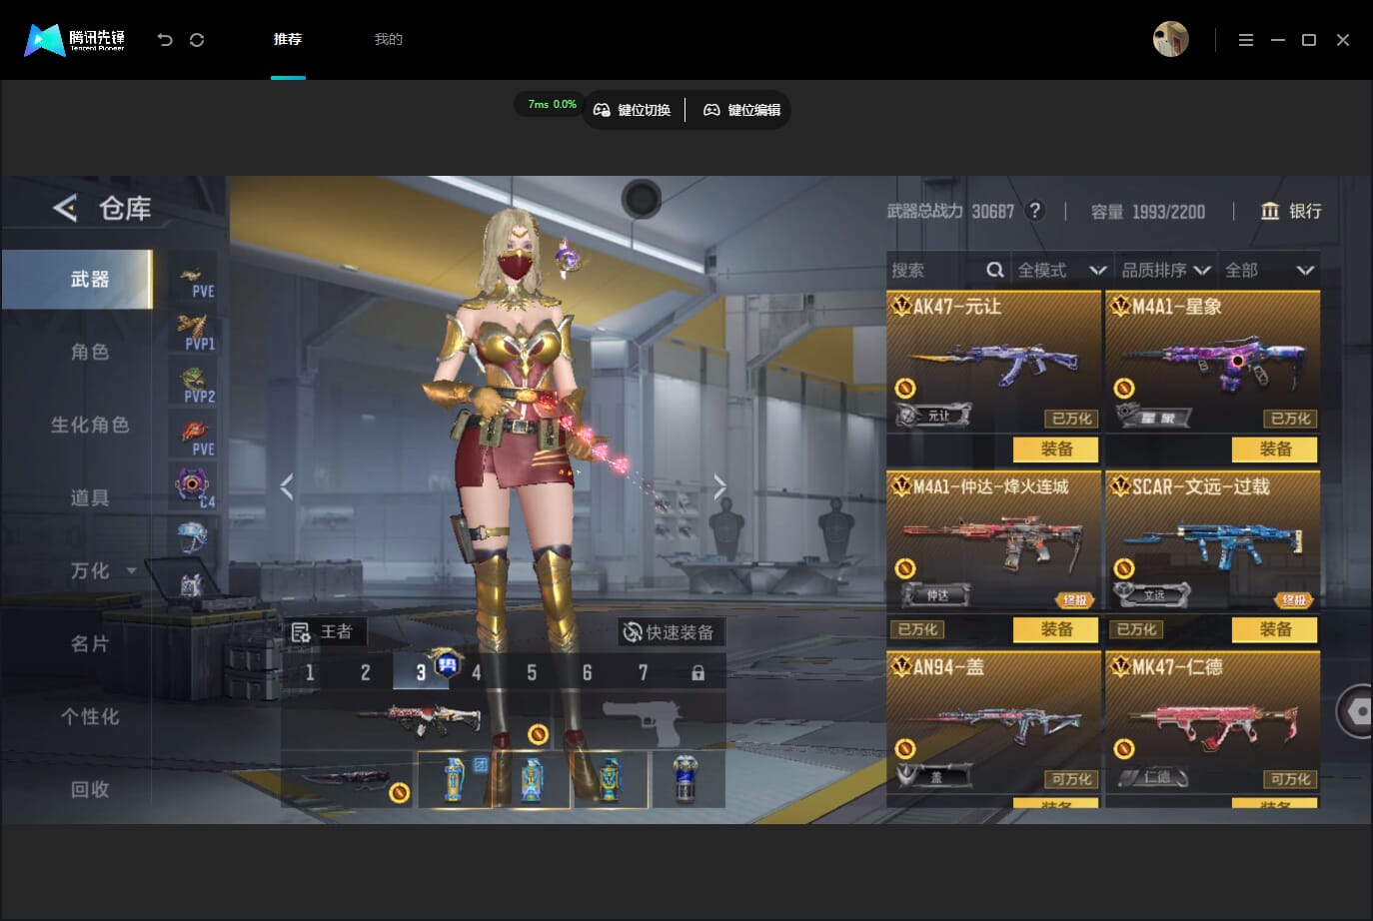
Task: Equip SCAR-文远 with its 装备 button
Action: [x=1275, y=629]
